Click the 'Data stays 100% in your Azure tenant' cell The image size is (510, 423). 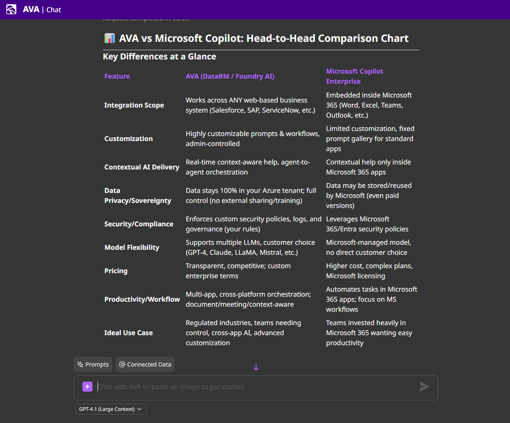(251, 195)
